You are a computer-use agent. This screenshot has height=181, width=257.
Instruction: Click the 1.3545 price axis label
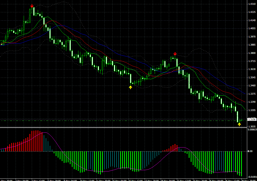(252, 78)
